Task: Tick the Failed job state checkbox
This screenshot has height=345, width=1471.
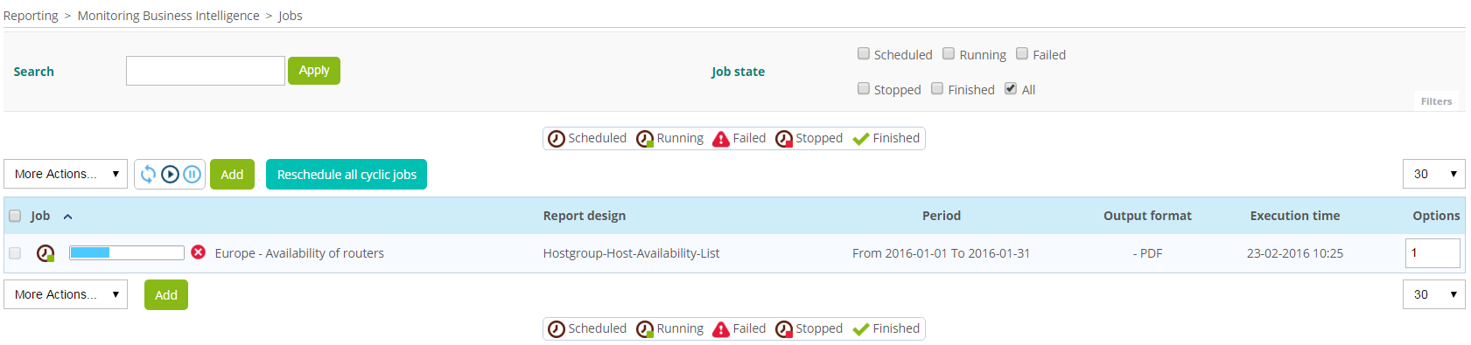Action: click(x=1022, y=54)
